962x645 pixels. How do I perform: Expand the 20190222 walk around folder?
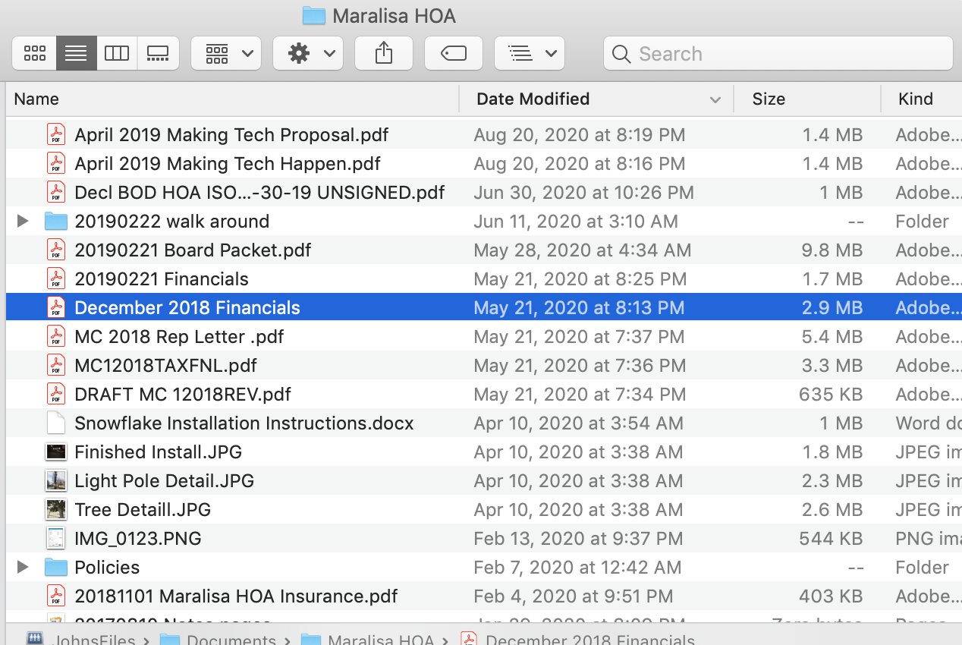point(22,221)
